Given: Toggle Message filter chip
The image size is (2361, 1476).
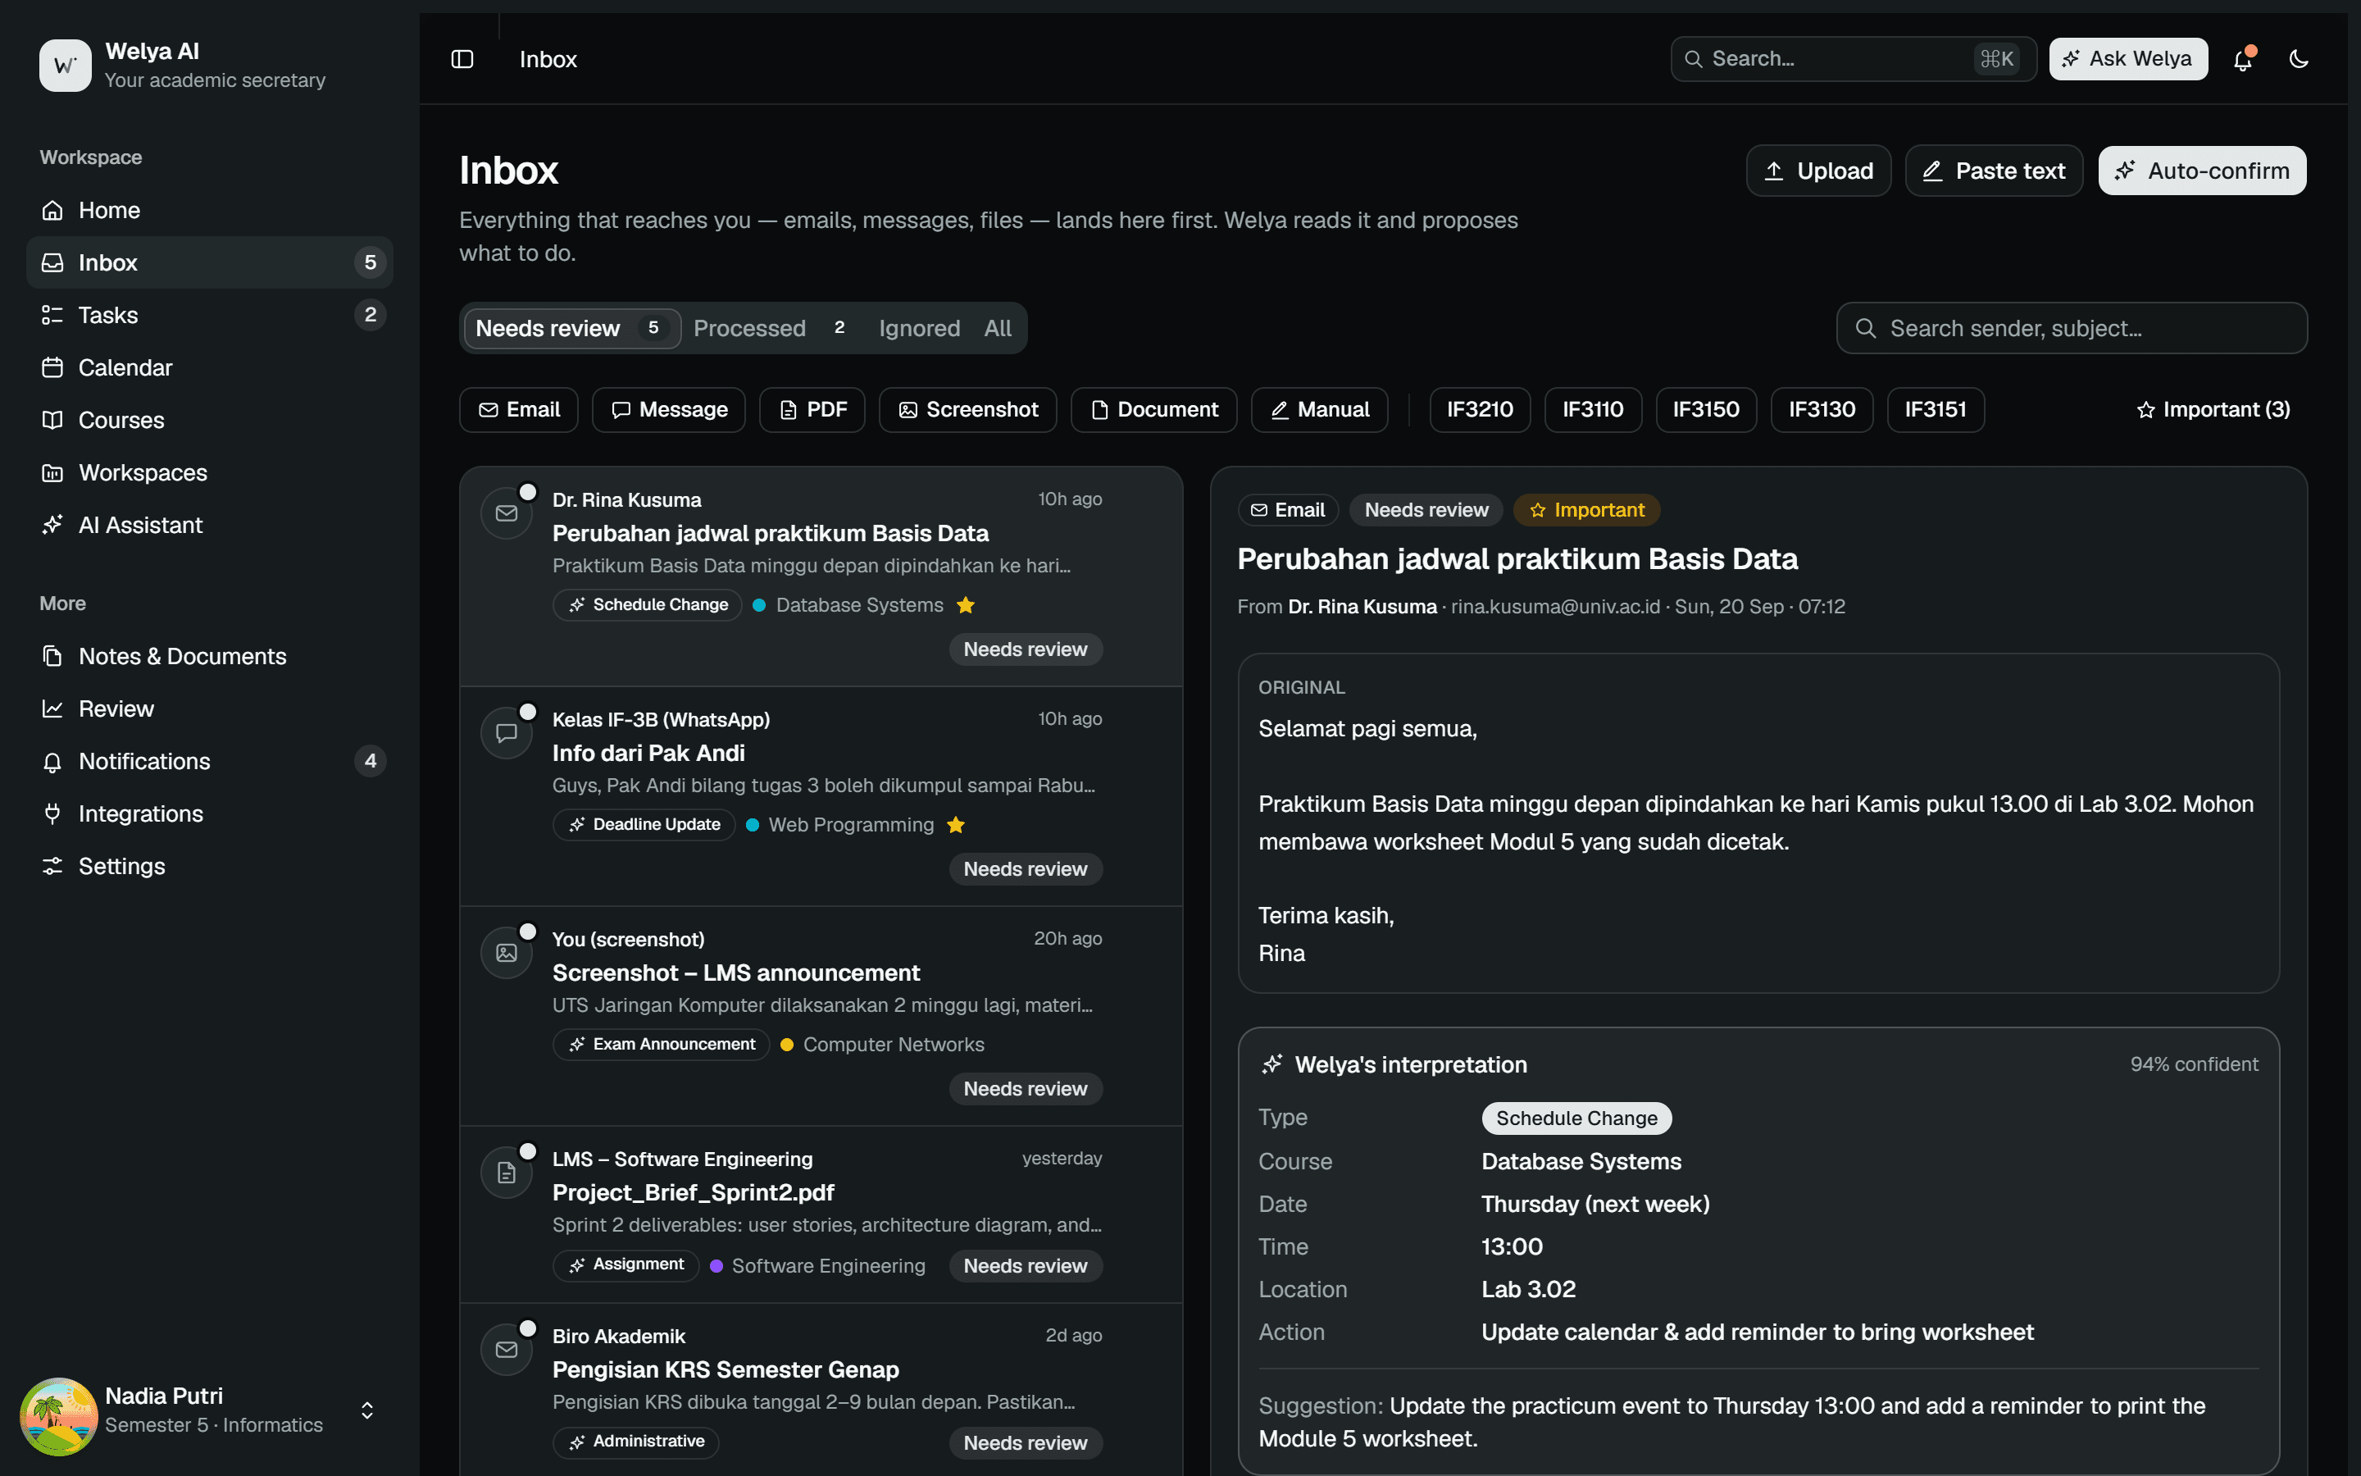Looking at the screenshot, I should (669, 410).
